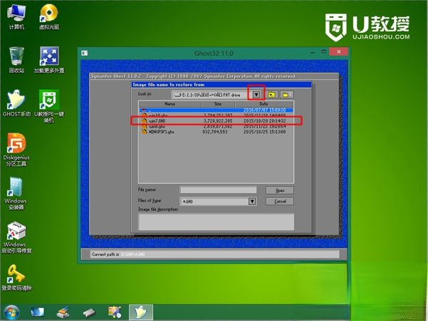The height and width of the screenshot is (321, 428).
Task: Click the Ghost32 taskbar button
Action: 141,312
